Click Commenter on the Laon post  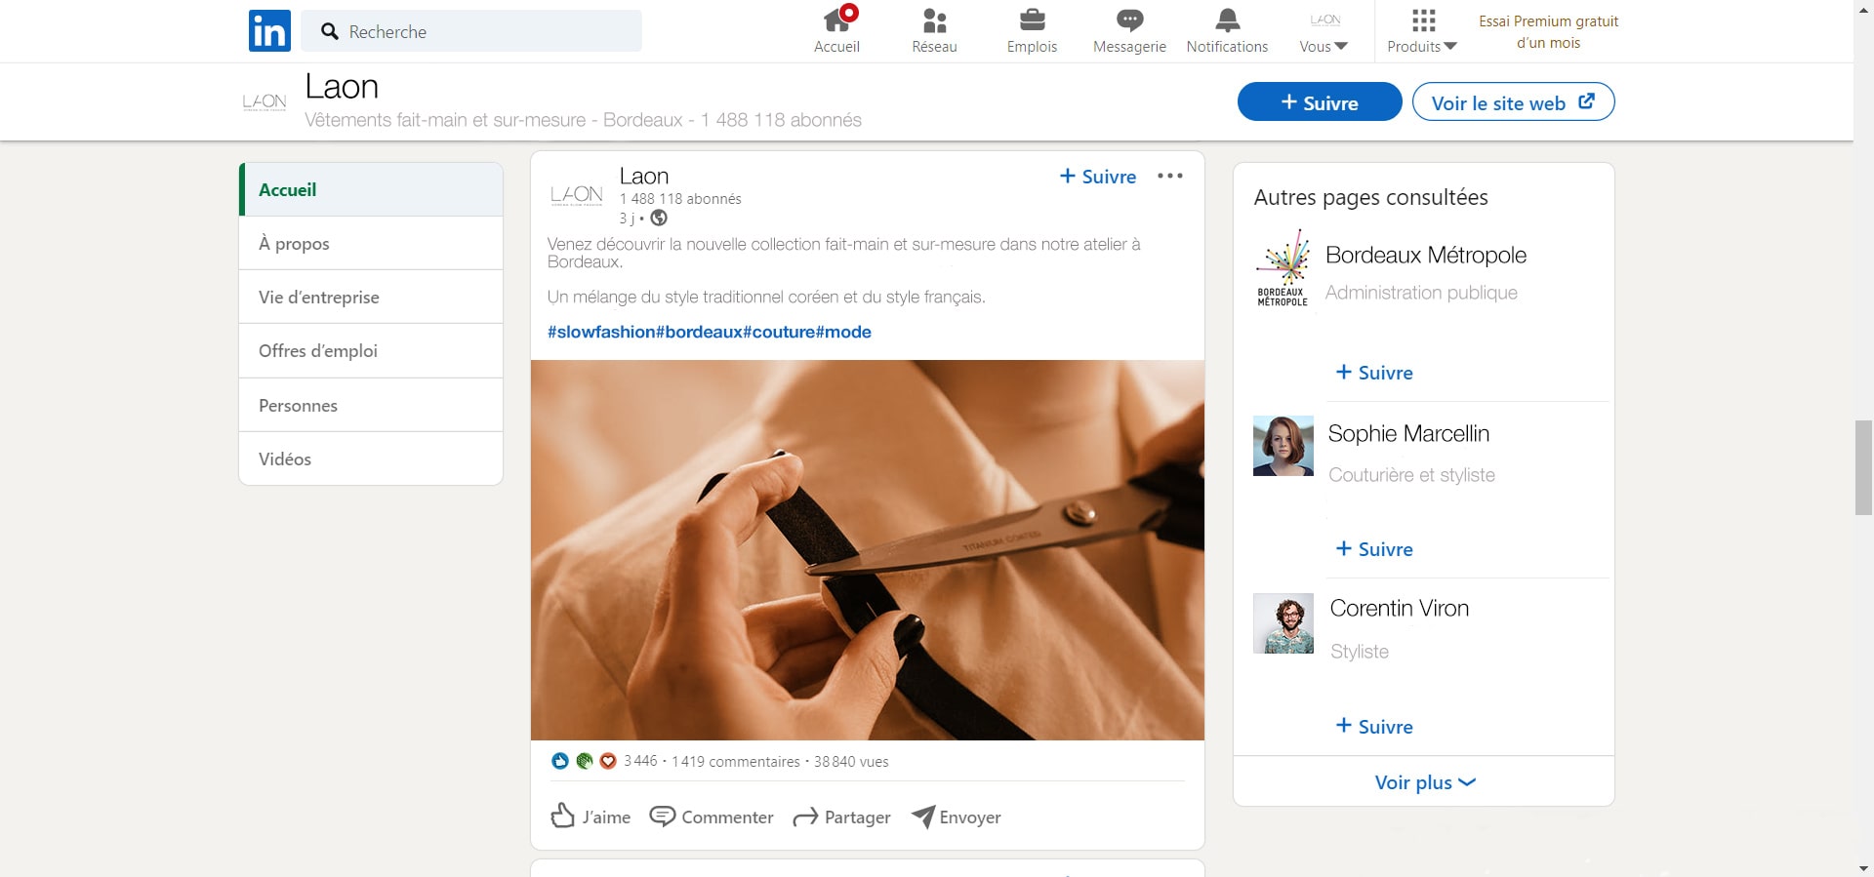712,817
